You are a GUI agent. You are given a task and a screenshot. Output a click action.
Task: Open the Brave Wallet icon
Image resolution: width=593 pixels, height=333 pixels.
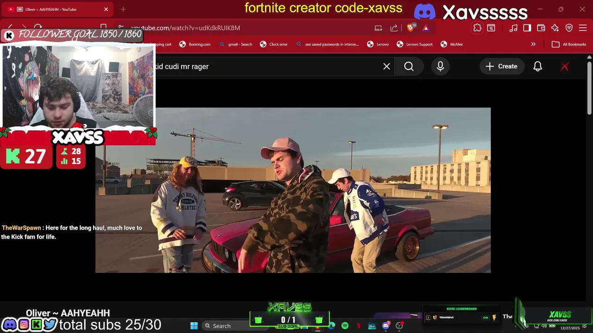[x=541, y=28]
